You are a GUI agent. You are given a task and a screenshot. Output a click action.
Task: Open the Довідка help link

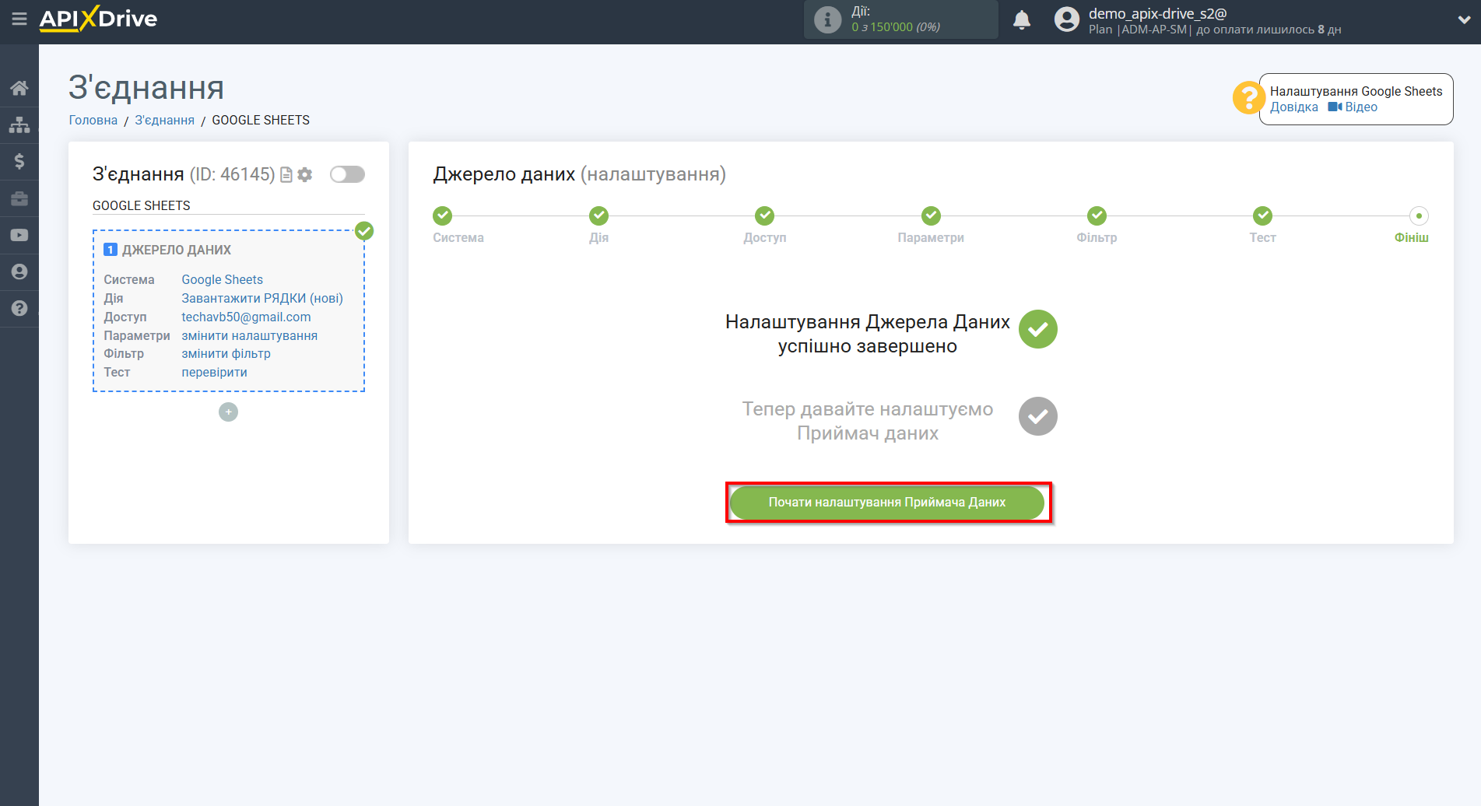[1293, 107]
